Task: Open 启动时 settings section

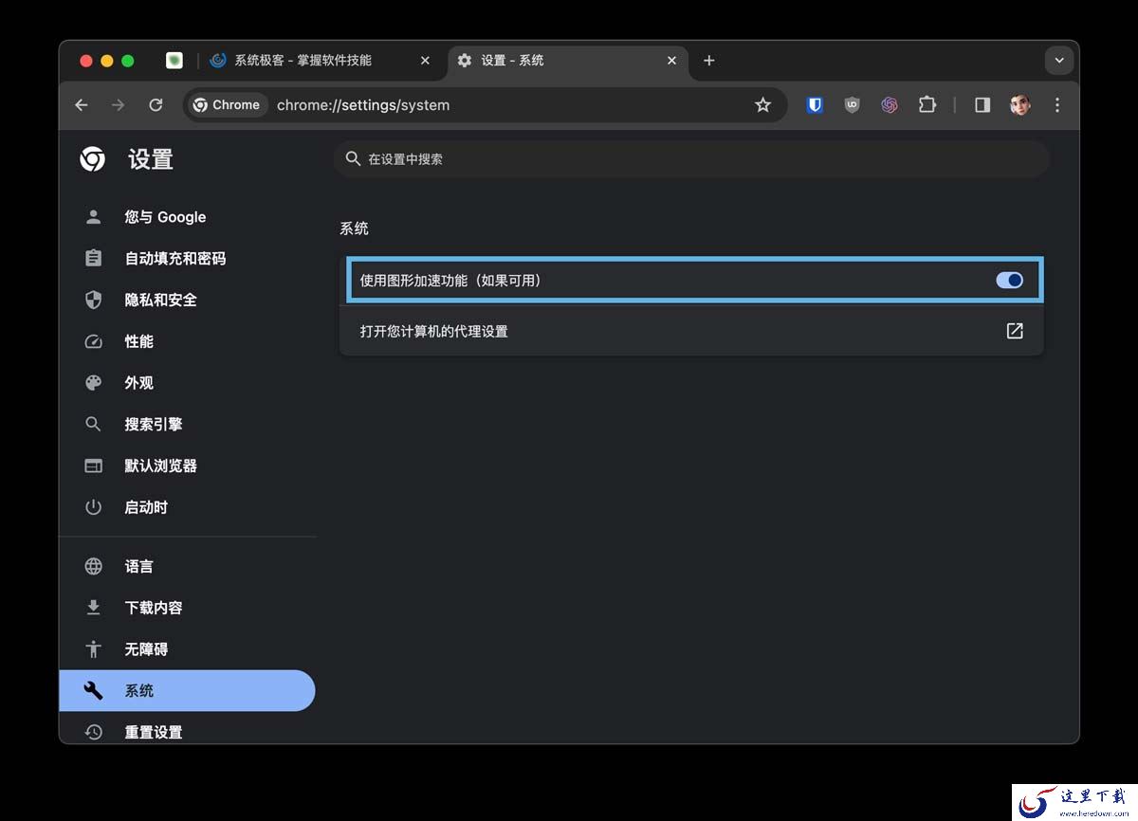Action: [x=187, y=507]
